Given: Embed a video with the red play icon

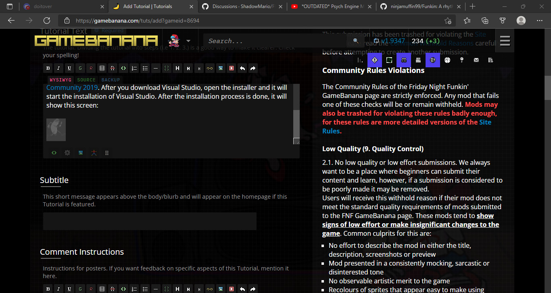Looking at the screenshot, I should coord(231,68).
